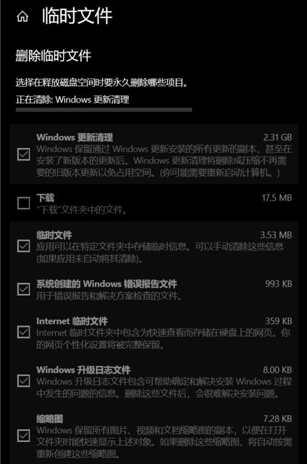Select the 缩略图 item title
Screen dimensions: 307x464
(x=50, y=419)
